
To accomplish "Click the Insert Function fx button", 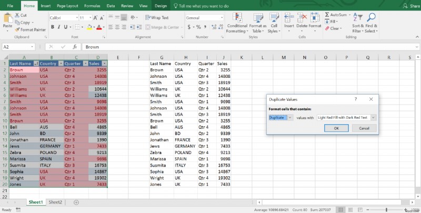I will (x=75, y=47).
